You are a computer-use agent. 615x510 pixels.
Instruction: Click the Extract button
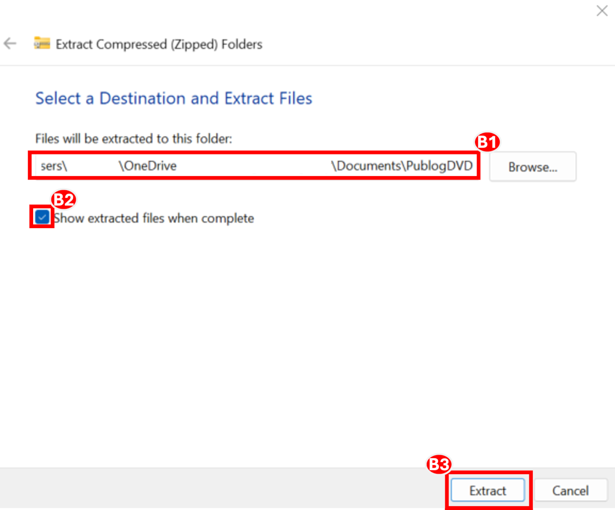(488, 491)
